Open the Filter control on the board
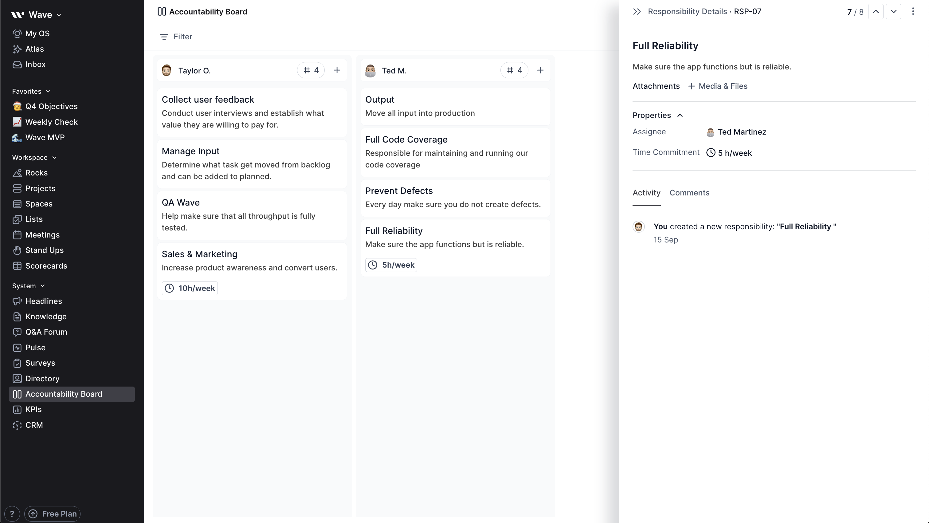929x523 pixels. 176,37
